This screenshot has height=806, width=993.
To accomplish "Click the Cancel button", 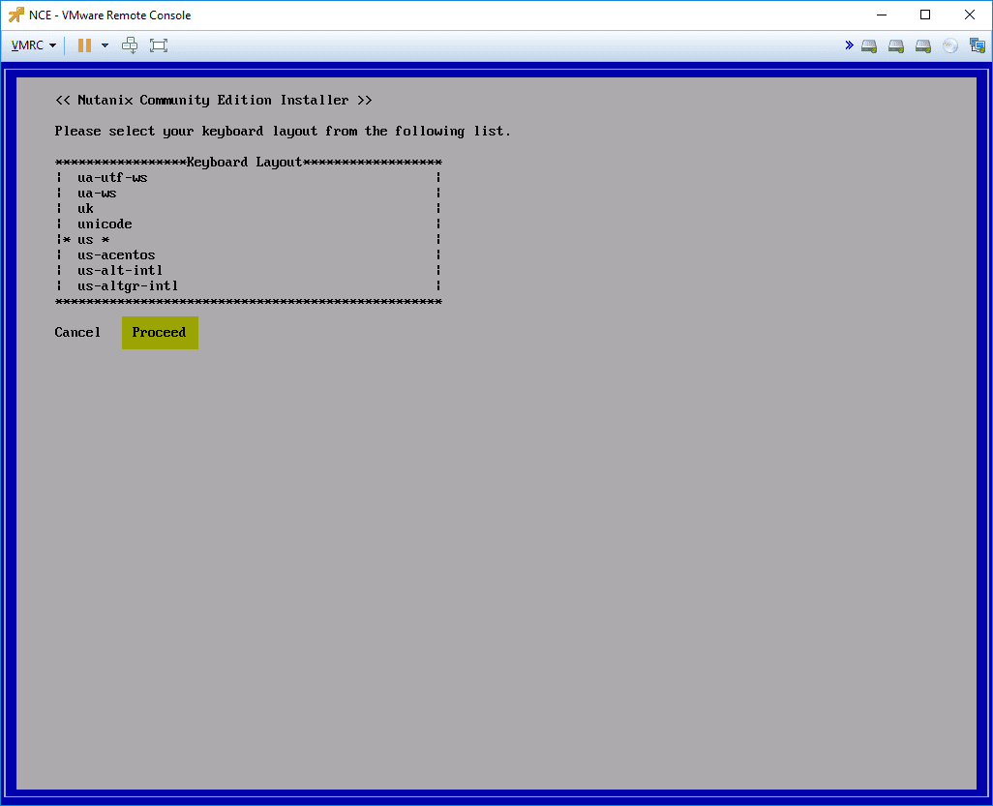I will (x=77, y=332).
